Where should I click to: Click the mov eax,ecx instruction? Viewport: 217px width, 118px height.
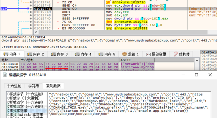coord(117,12)
